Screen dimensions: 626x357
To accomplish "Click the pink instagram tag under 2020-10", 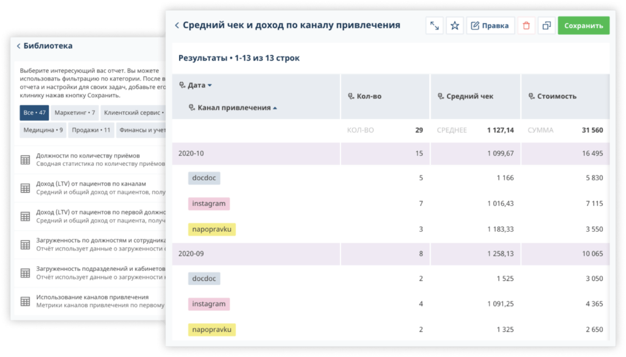I will [208, 204].
